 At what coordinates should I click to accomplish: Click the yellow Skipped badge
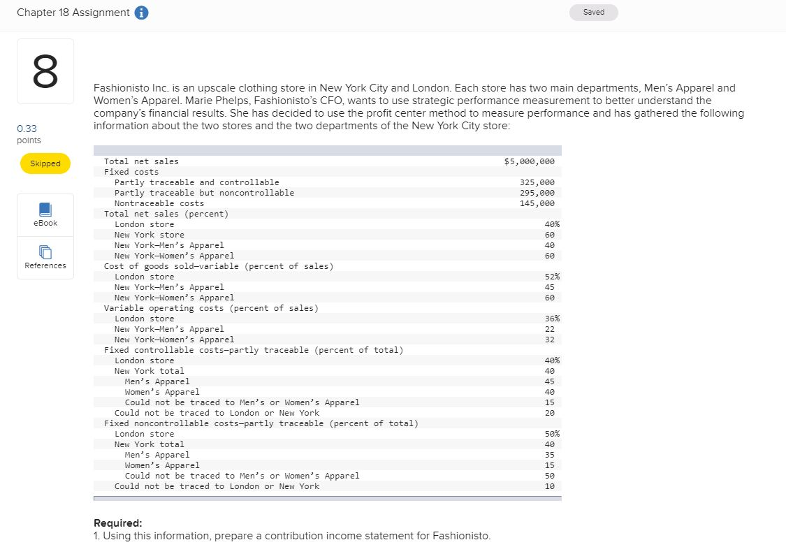(45, 163)
